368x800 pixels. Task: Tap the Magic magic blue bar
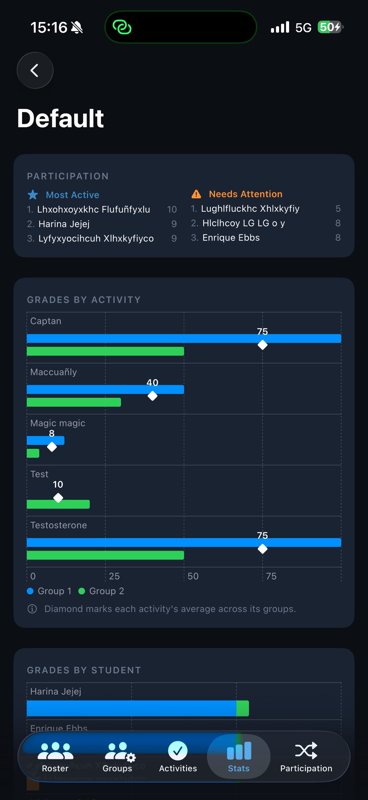click(46, 440)
